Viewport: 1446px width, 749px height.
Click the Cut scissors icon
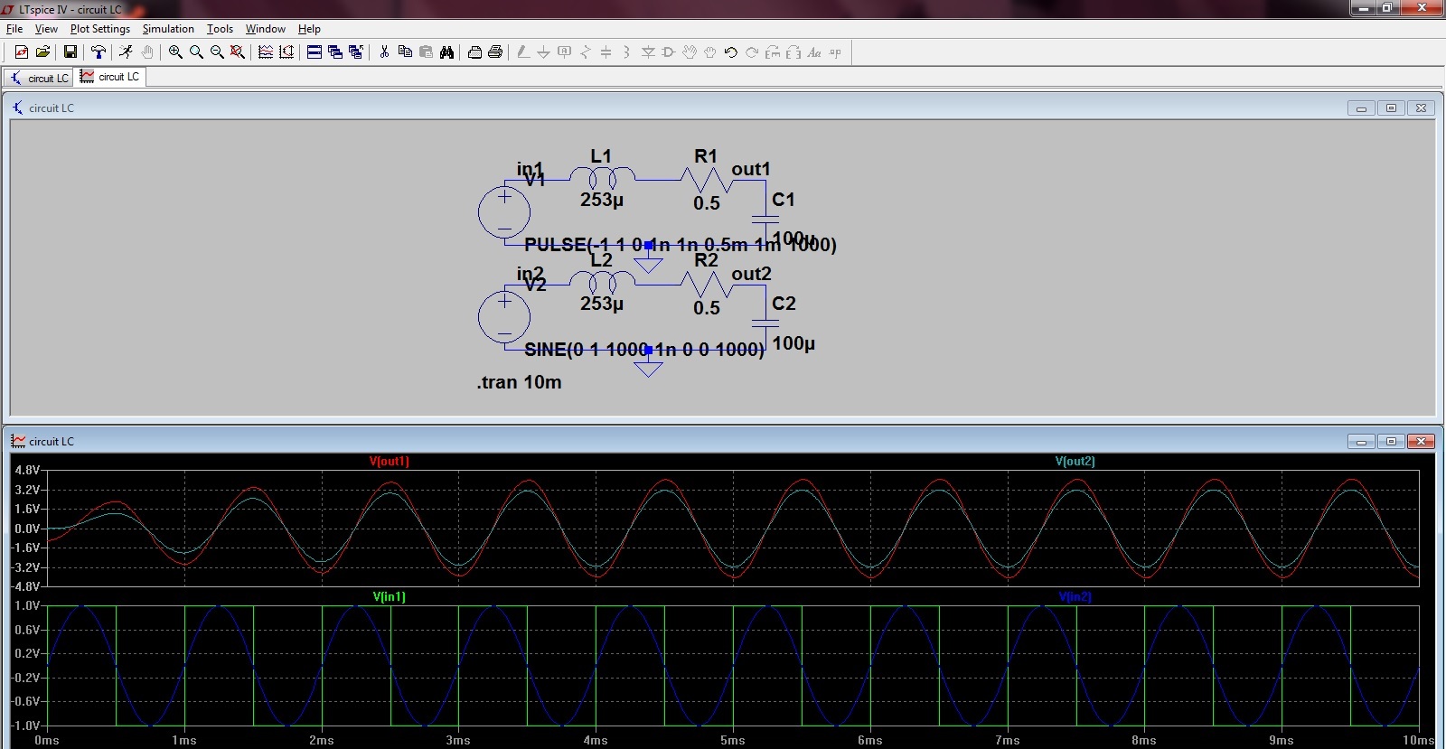click(384, 52)
